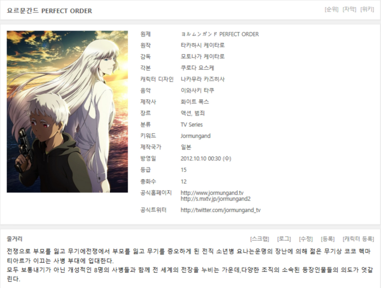Click director name 모토나가 케이타로

[203, 57]
